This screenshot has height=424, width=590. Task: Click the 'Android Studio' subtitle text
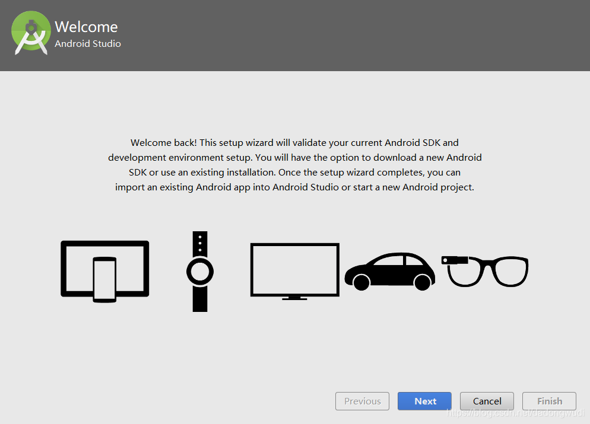point(88,44)
